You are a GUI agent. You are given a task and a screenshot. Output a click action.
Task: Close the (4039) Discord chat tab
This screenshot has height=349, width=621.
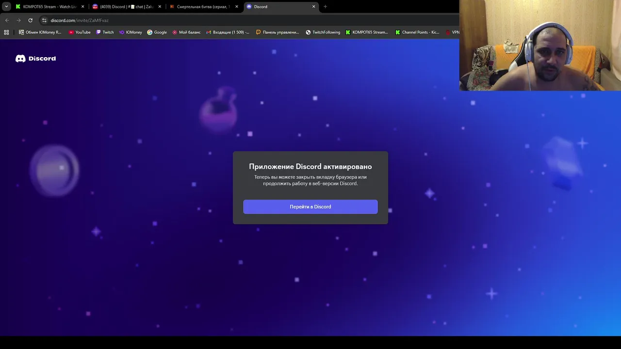click(160, 7)
